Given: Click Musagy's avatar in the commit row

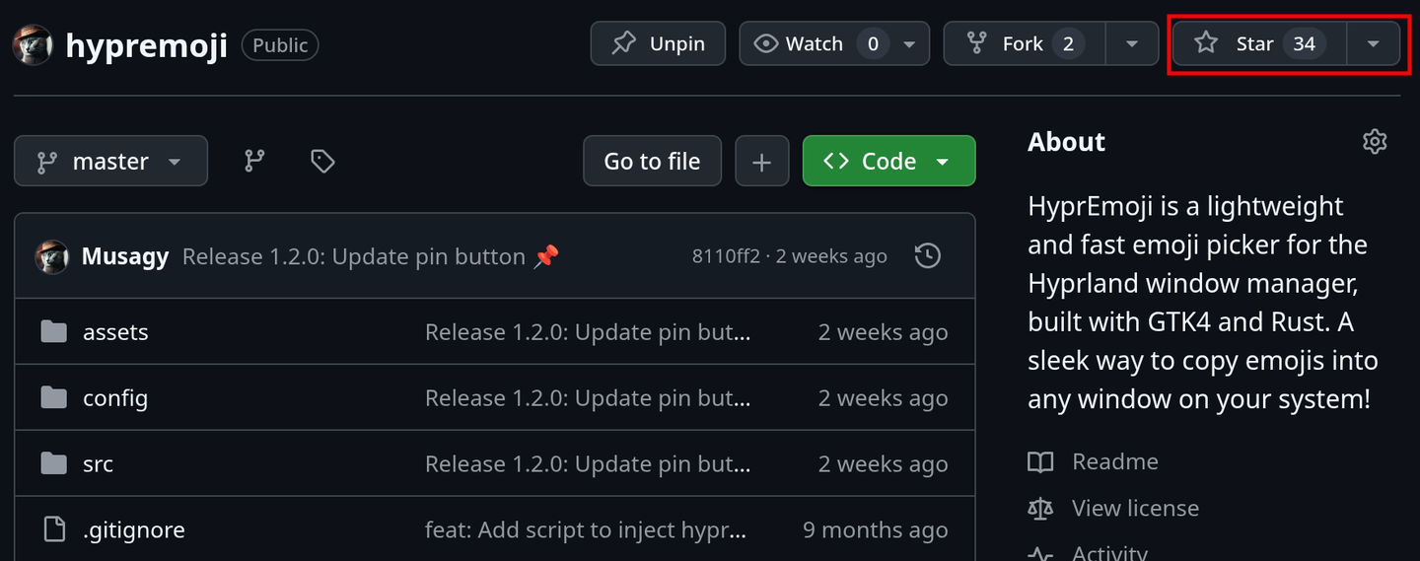Looking at the screenshot, I should [x=52, y=256].
